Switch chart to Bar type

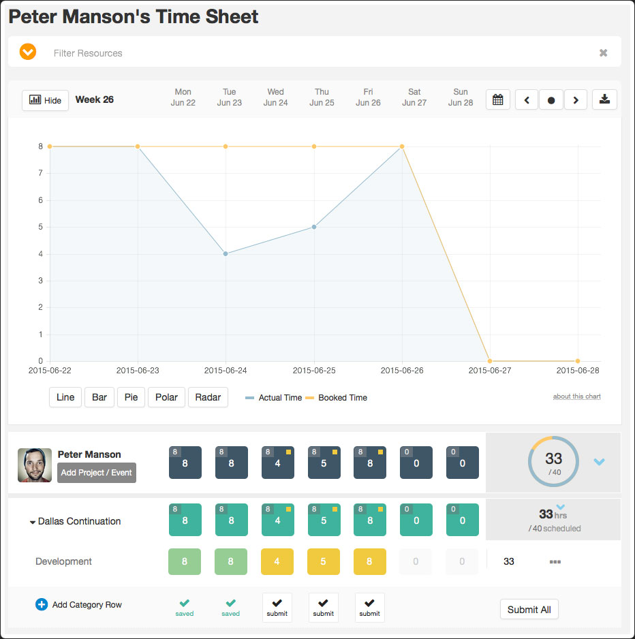[99, 397]
